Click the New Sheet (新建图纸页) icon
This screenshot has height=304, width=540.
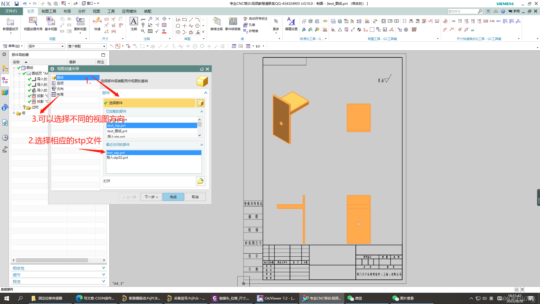10,22
